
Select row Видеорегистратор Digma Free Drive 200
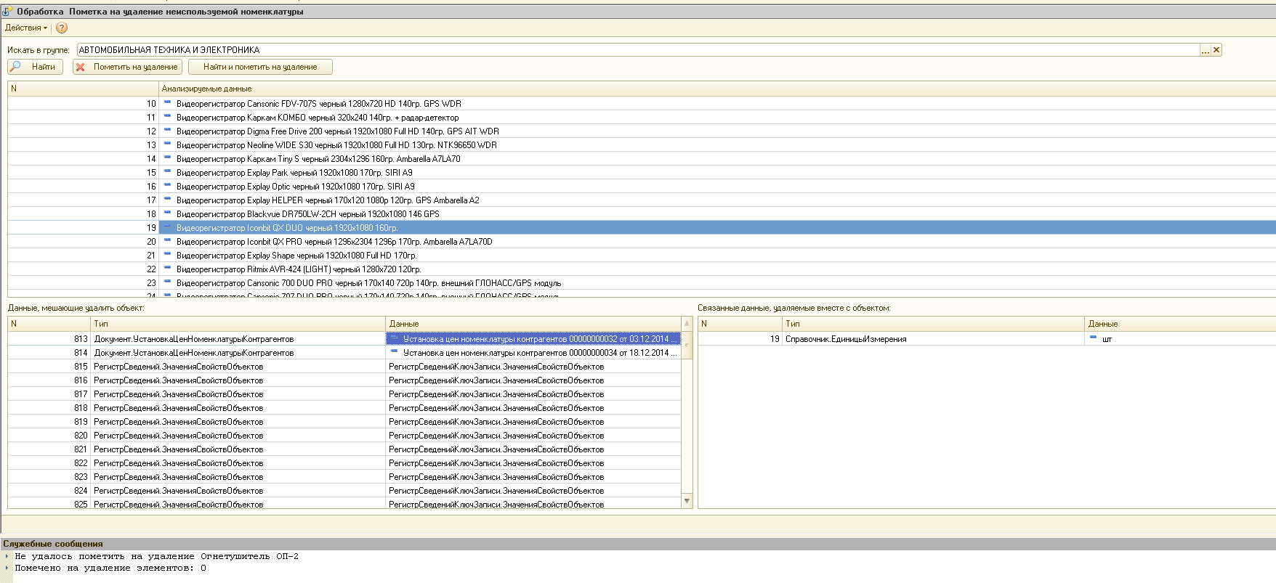(x=642, y=131)
